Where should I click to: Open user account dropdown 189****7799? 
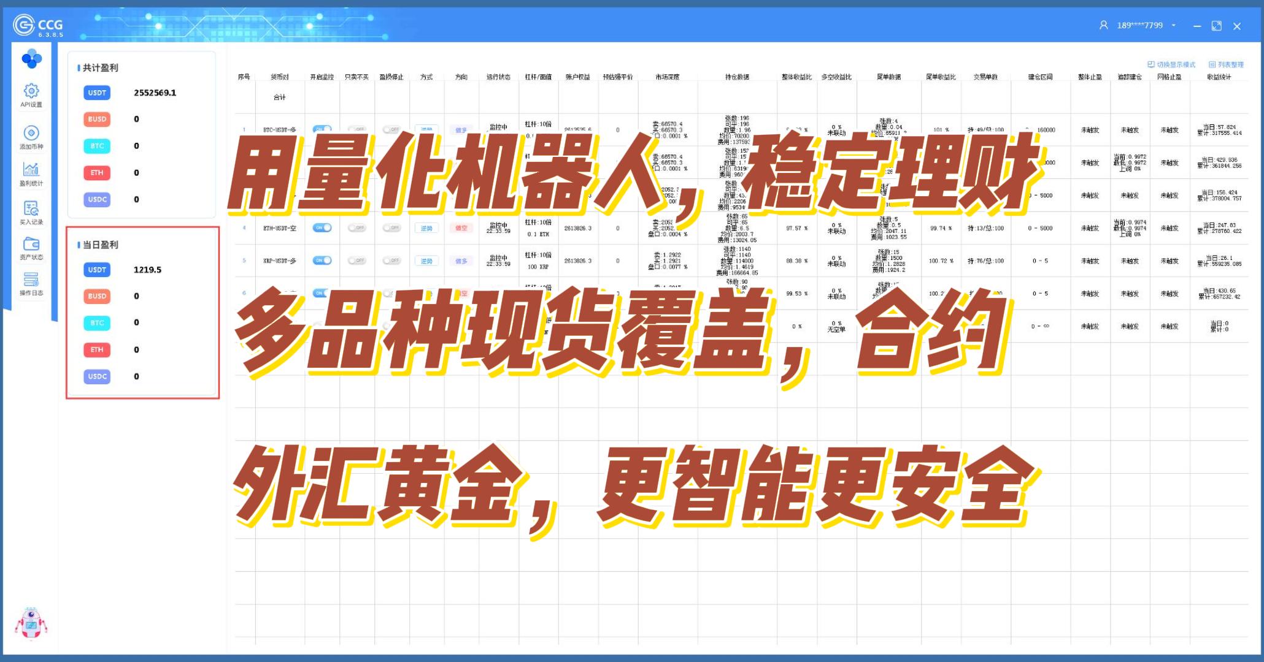1140,26
